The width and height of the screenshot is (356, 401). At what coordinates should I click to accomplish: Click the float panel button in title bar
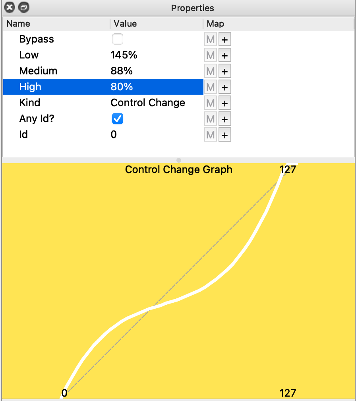click(24, 8)
